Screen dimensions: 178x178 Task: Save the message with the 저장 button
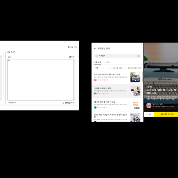[71, 103]
